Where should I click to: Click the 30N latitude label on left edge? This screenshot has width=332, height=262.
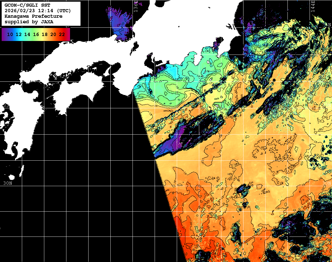pyautogui.click(x=7, y=183)
